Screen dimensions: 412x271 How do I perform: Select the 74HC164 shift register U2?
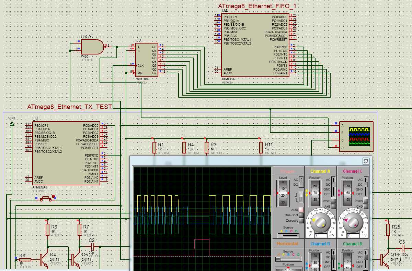[146, 60]
